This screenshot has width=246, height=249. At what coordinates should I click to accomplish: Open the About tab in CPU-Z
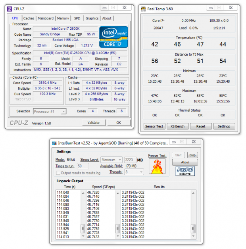(107, 18)
